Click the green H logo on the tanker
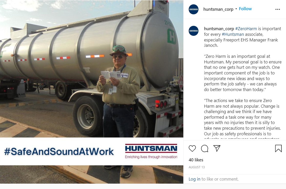 click(172, 37)
